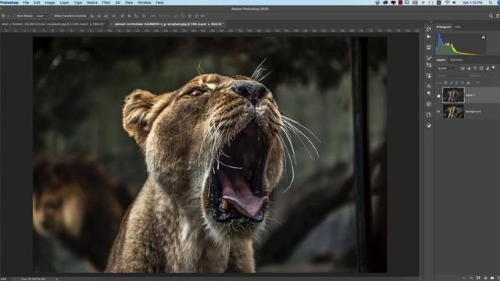Viewport: 500px width, 281px height.
Task: Open the File menu
Action: 26,2
